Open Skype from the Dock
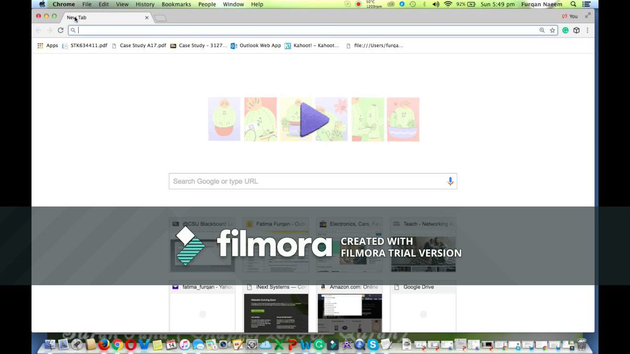Image resolution: width=630 pixels, height=354 pixels. pos(373,345)
